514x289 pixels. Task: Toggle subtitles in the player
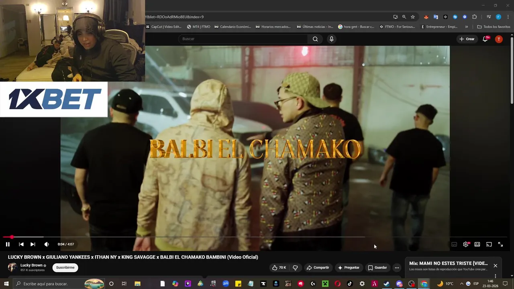(x=454, y=244)
